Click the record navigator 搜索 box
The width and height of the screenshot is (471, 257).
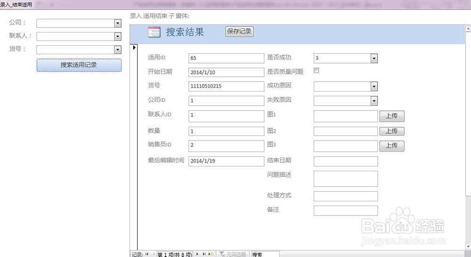(265, 254)
